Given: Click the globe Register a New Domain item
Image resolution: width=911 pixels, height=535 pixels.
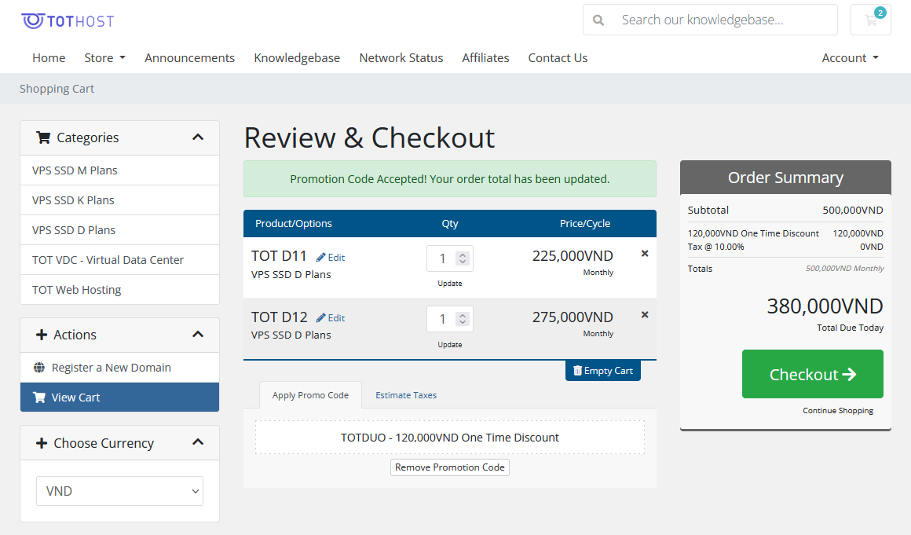Looking at the screenshot, I should (39, 368).
